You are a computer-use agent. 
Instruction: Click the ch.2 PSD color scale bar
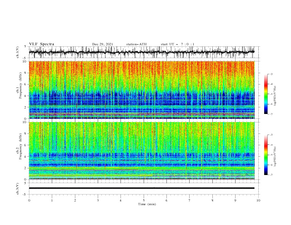266,155
